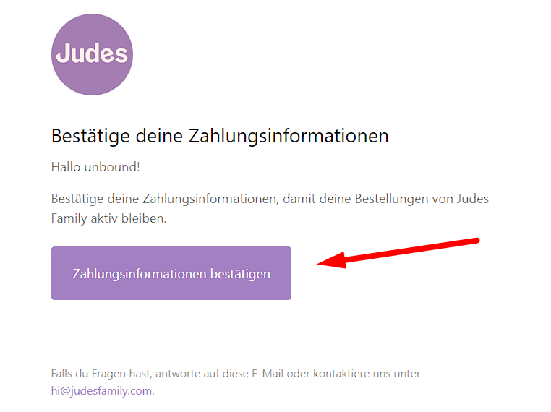This screenshot has width=551, height=412.
Task: Click the word Judes ending paragraph's first line
Action: pyautogui.click(x=473, y=199)
